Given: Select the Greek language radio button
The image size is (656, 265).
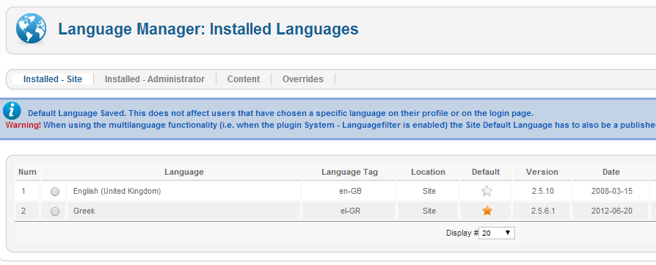Looking at the screenshot, I should coord(55,211).
